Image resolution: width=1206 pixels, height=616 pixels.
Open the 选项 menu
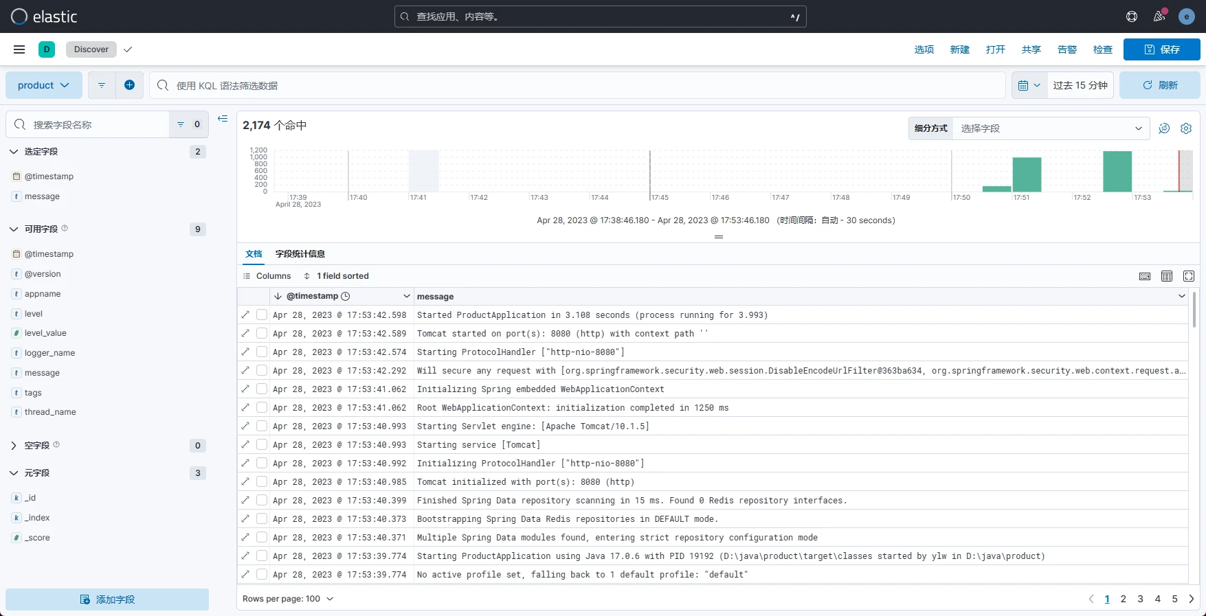click(x=924, y=49)
